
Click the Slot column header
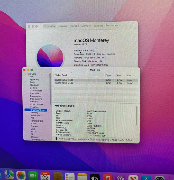point(129,75)
